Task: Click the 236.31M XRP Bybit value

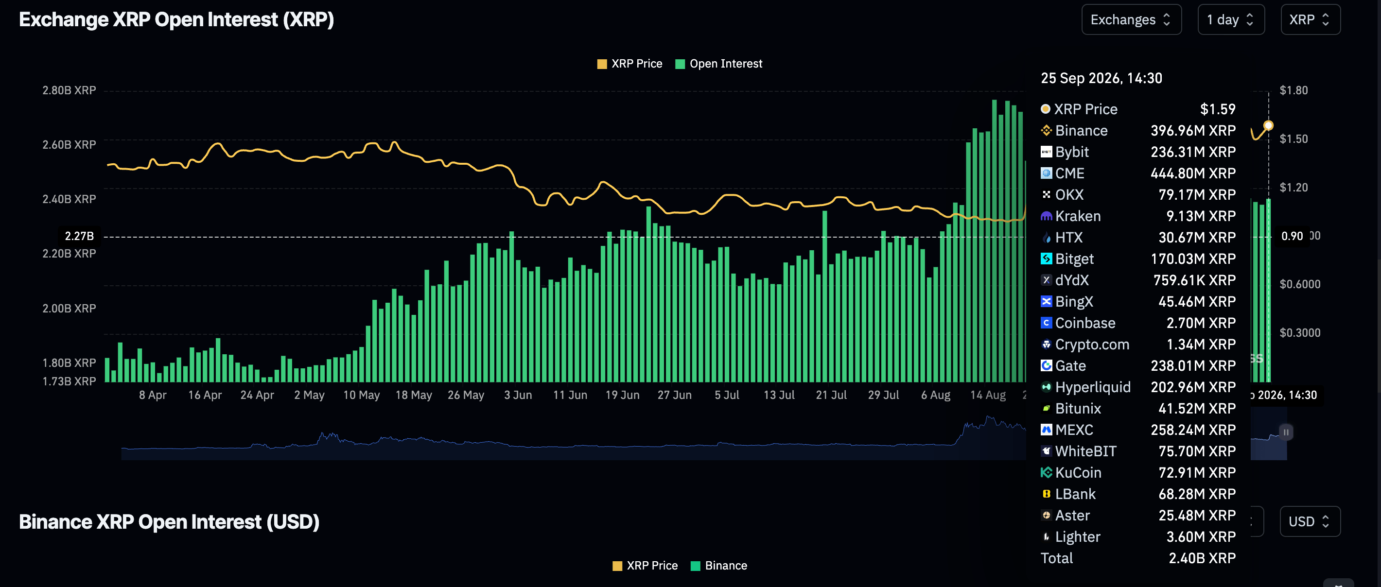Action: pos(1193,152)
